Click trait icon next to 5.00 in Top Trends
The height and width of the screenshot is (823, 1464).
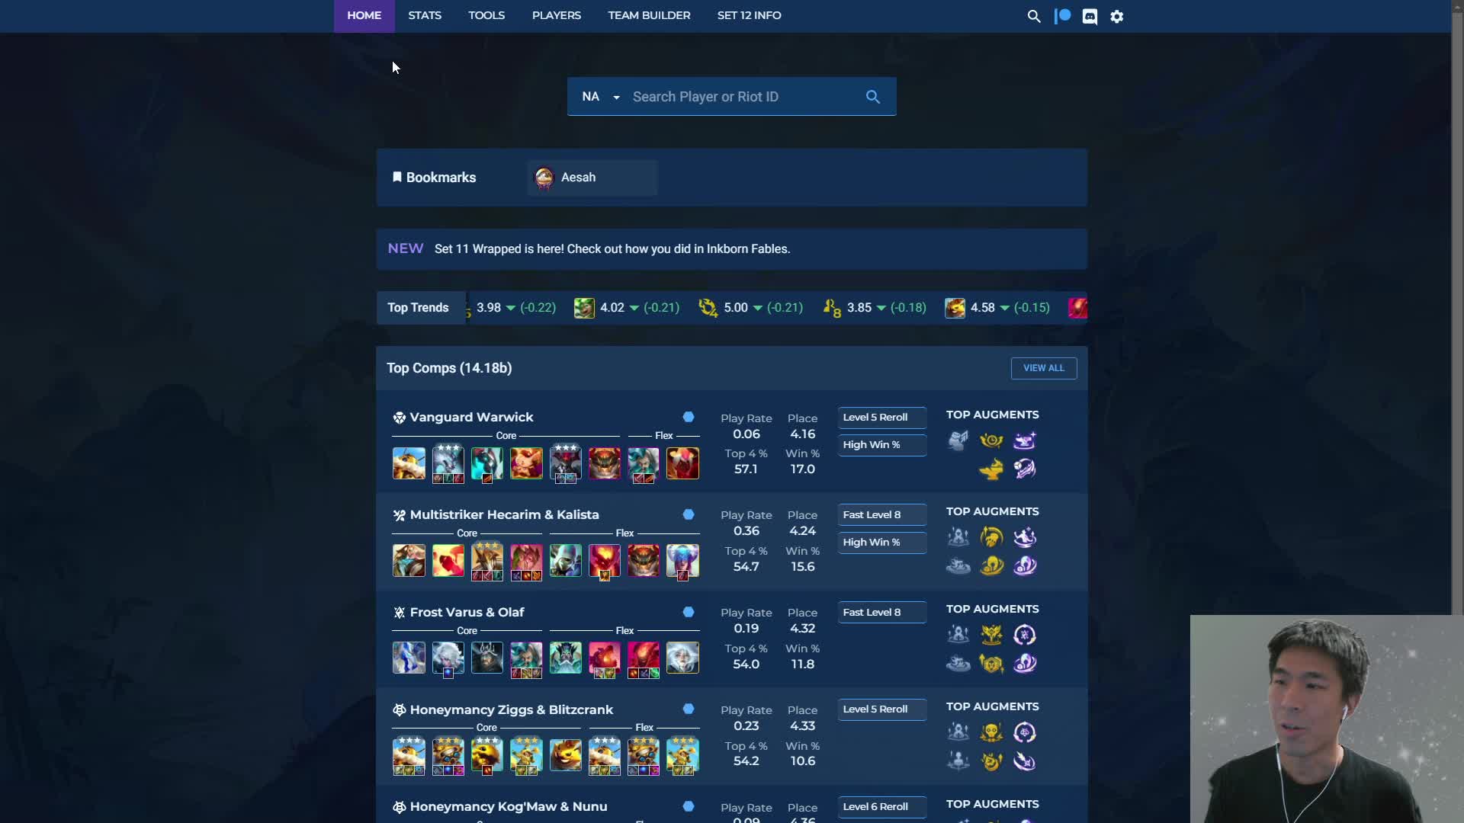pyautogui.click(x=708, y=308)
